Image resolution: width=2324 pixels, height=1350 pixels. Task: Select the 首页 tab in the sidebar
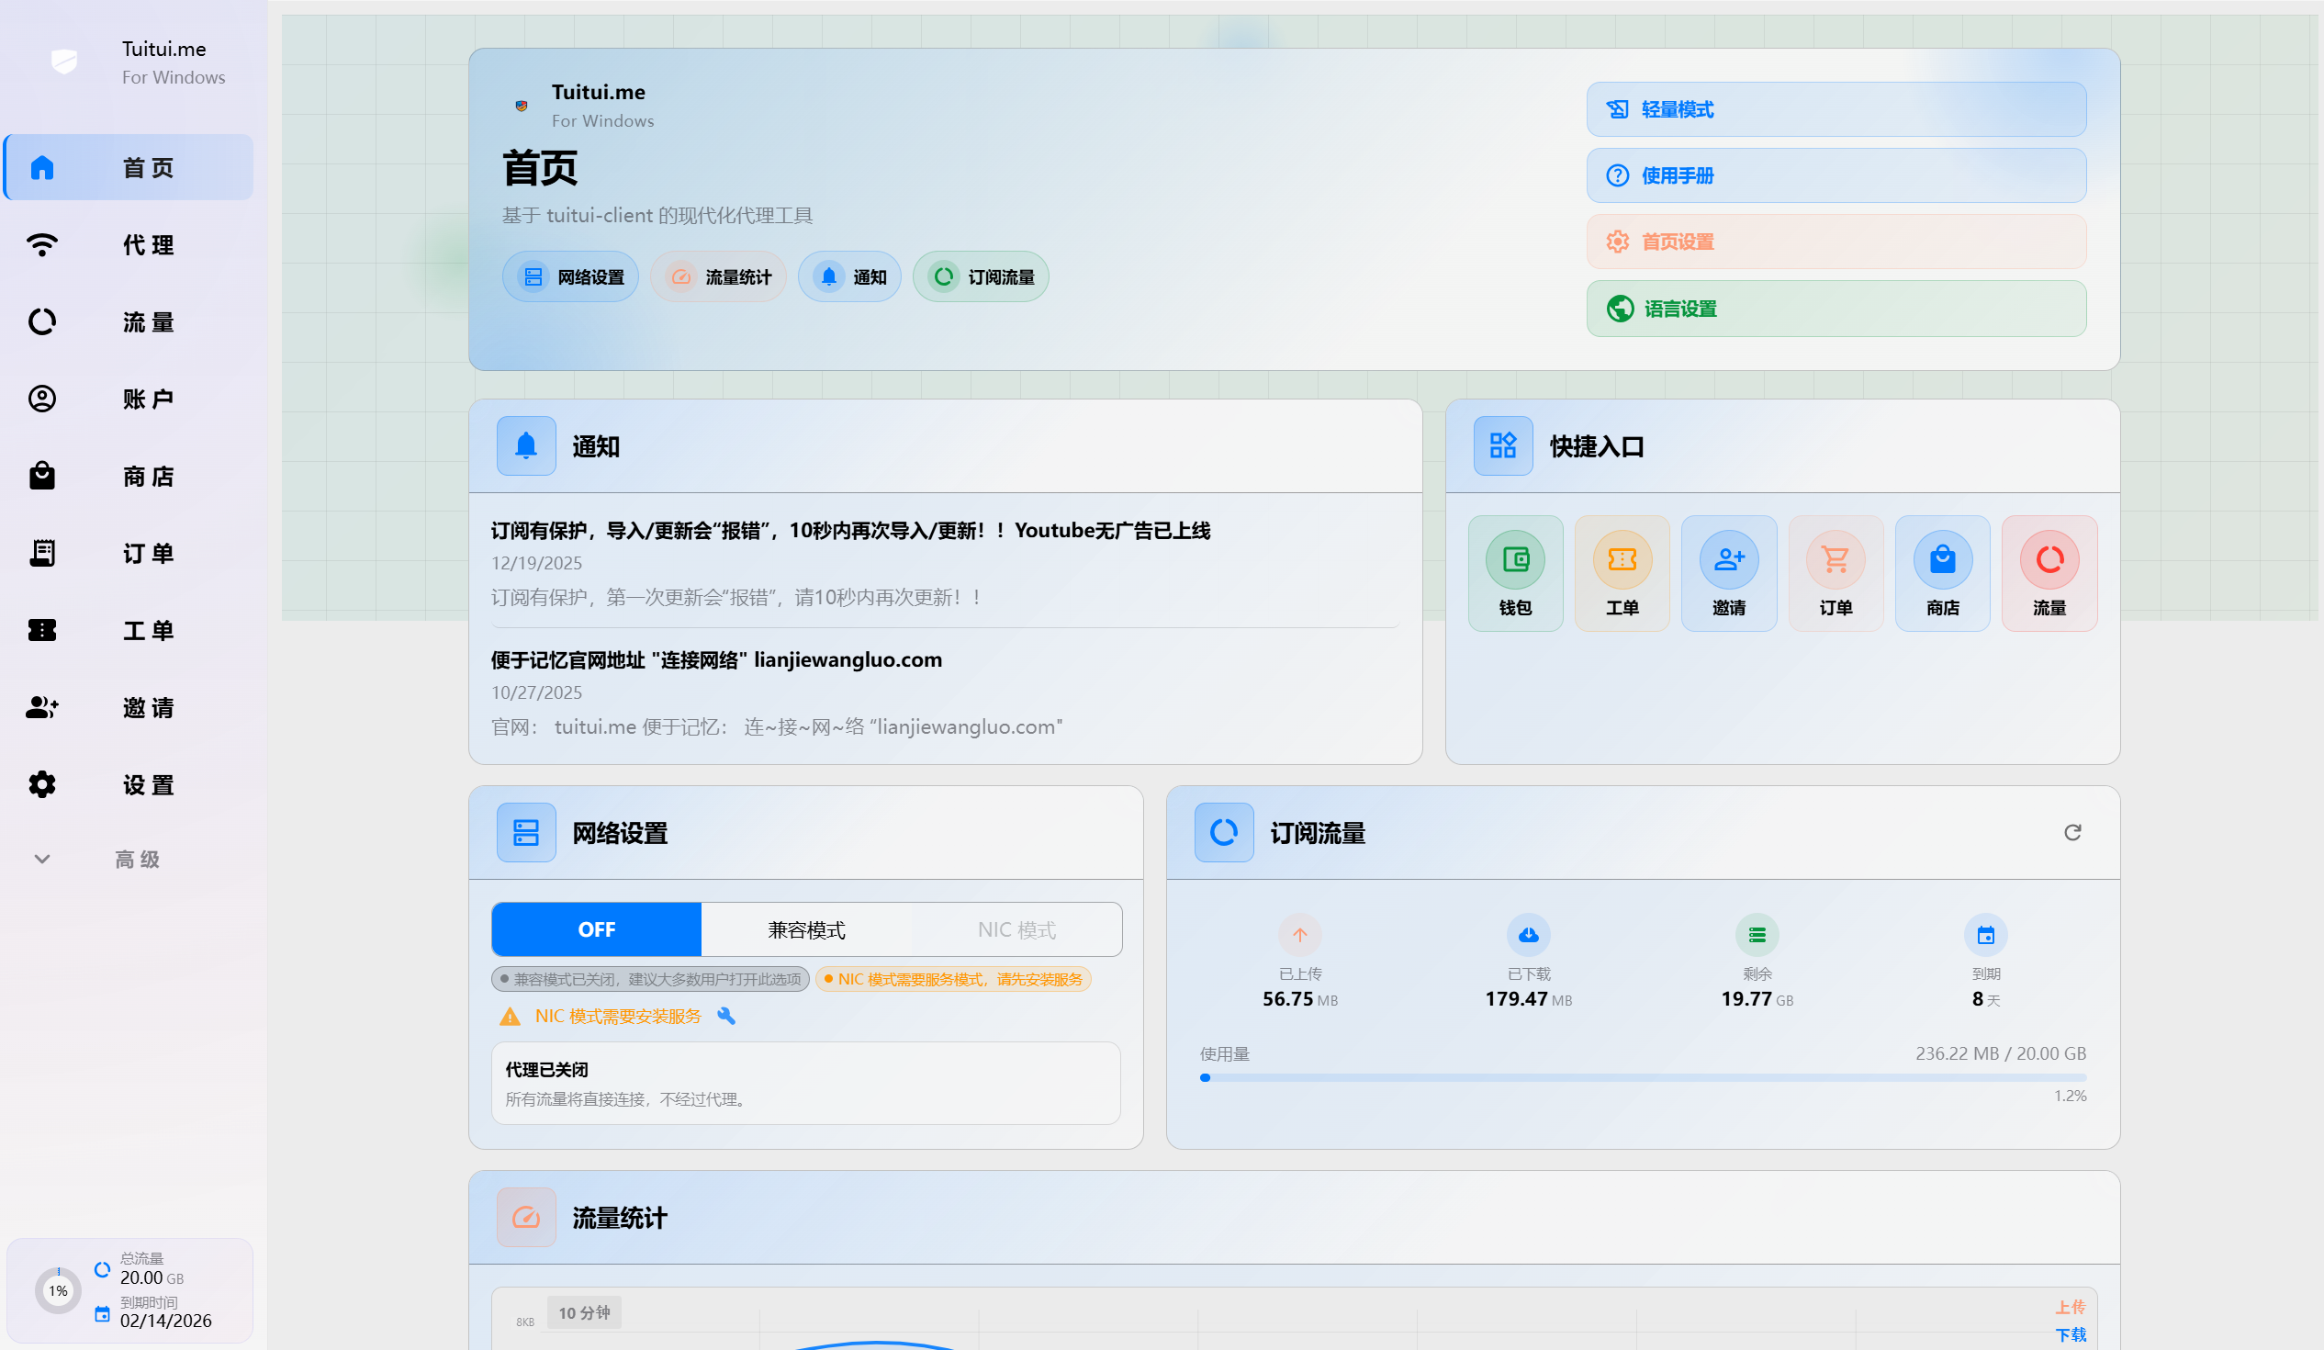tap(128, 167)
